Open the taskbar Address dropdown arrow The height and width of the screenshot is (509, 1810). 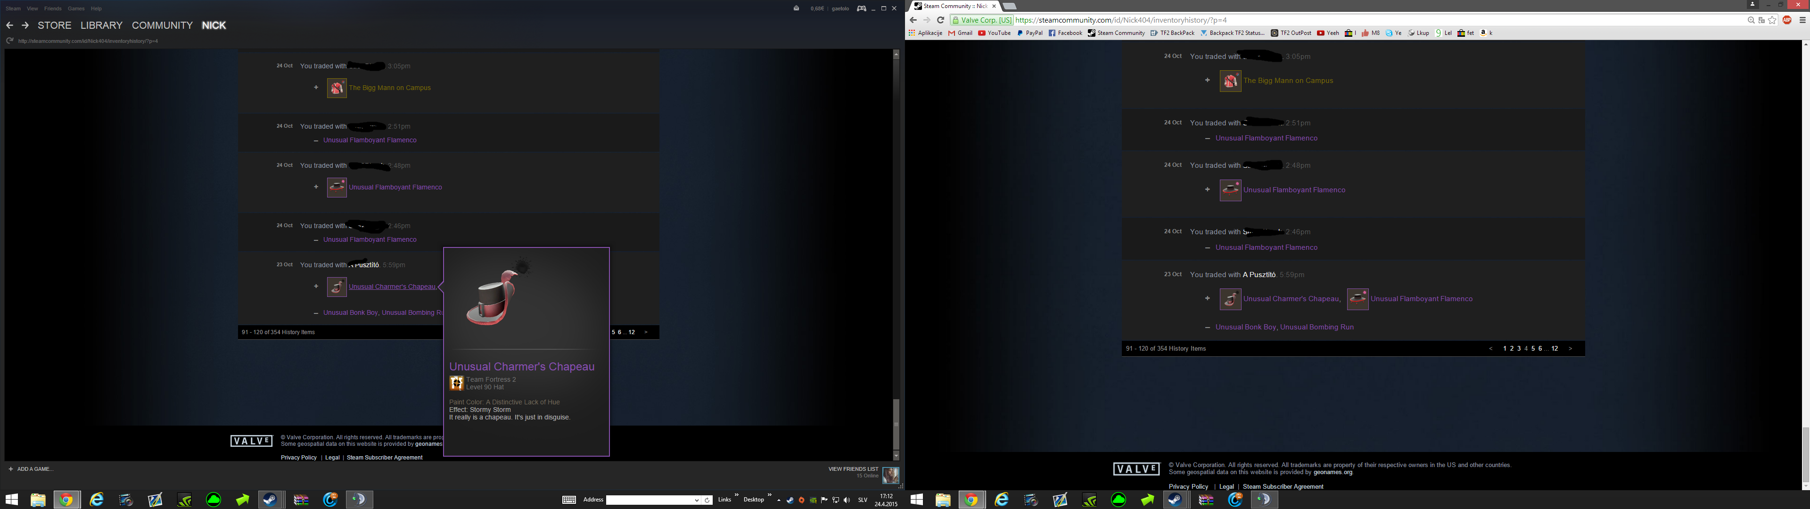click(696, 501)
